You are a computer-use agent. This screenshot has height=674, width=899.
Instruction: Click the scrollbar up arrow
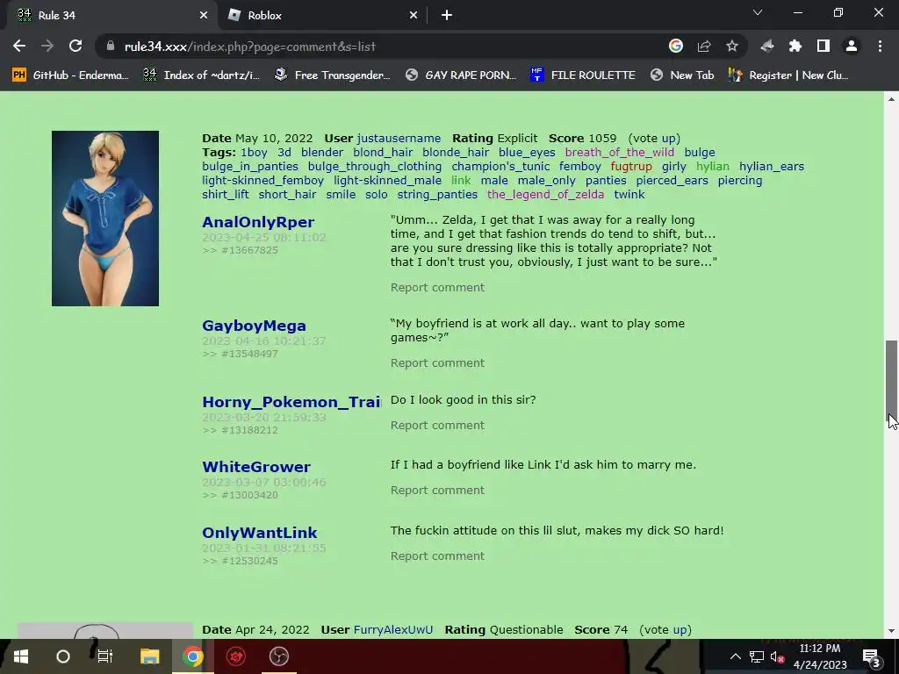pyautogui.click(x=892, y=99)
